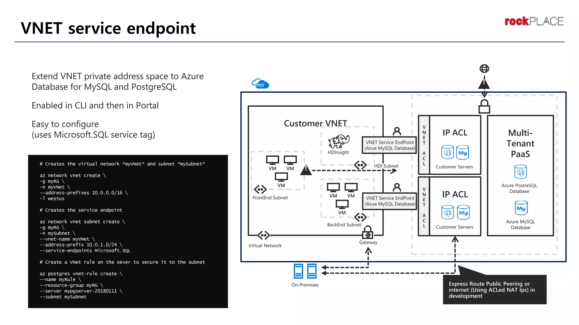Select the Gateway lock icon
Viewport: 579px width, 325px height.
click(368, 232)
